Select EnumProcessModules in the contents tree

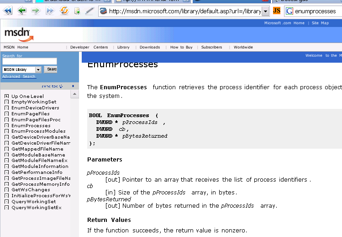(38, 131)
